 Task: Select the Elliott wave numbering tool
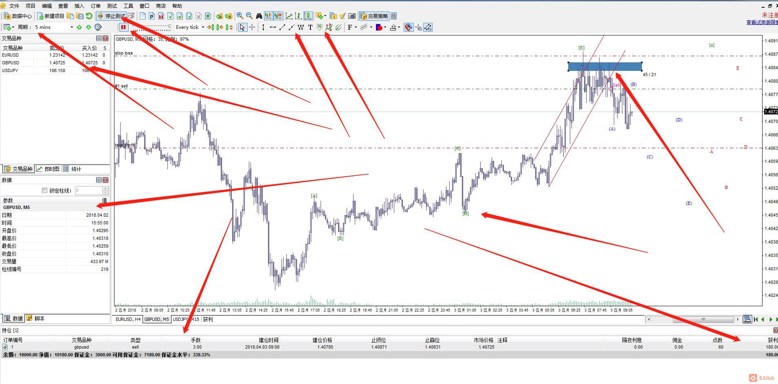329,27
